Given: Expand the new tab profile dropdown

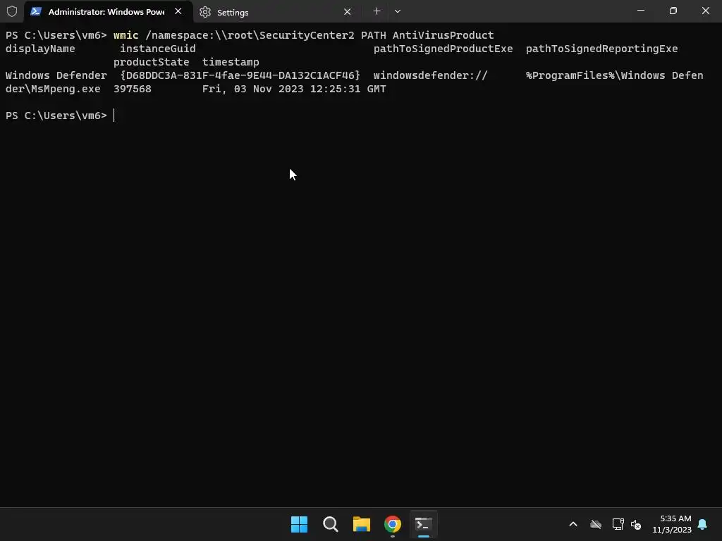Looking at the screenshot, I should 398,11.
